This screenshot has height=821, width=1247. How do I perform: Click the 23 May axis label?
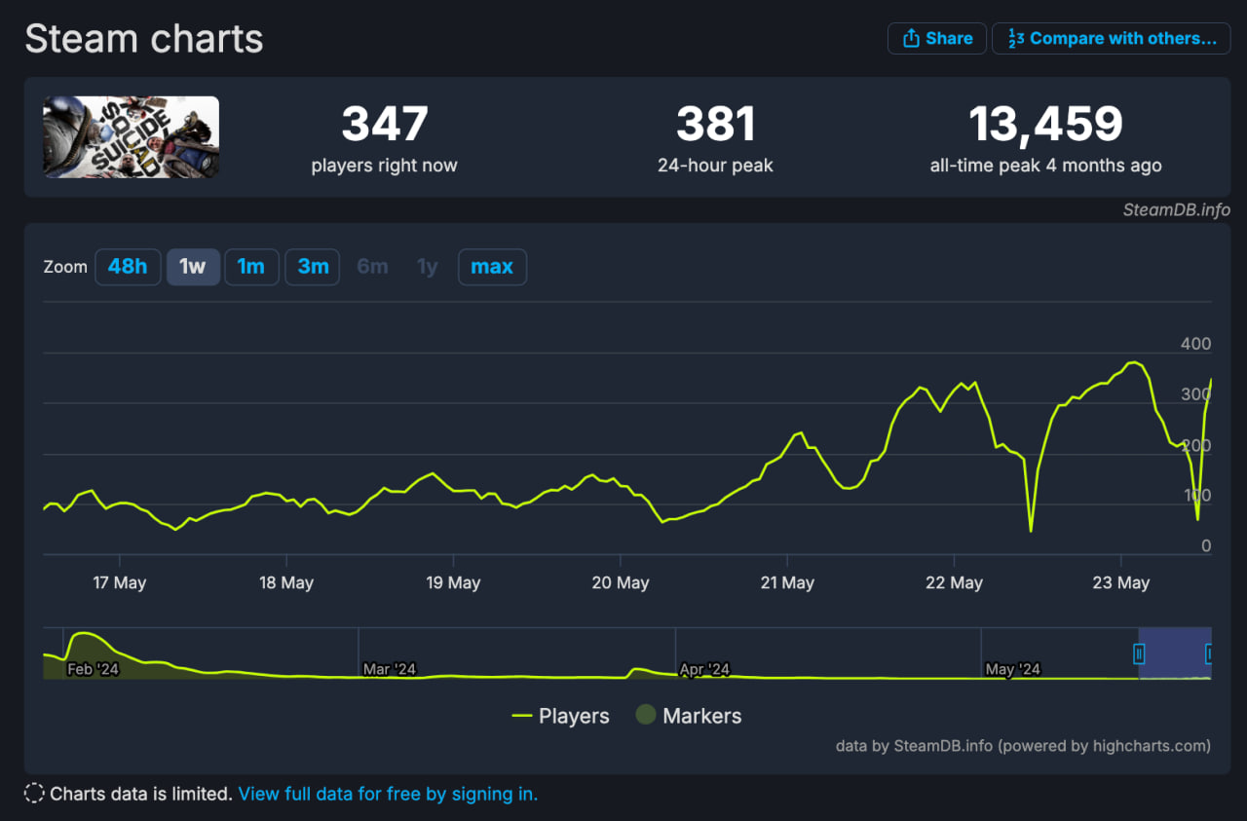[x=1120, y=582]
